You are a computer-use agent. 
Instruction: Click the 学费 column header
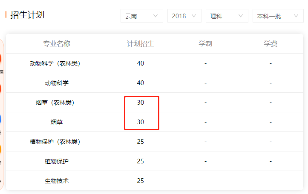click(x=271, y=43)
